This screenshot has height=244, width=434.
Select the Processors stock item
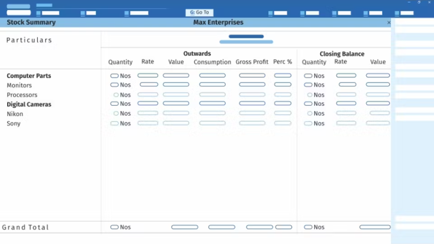(22, 95)
